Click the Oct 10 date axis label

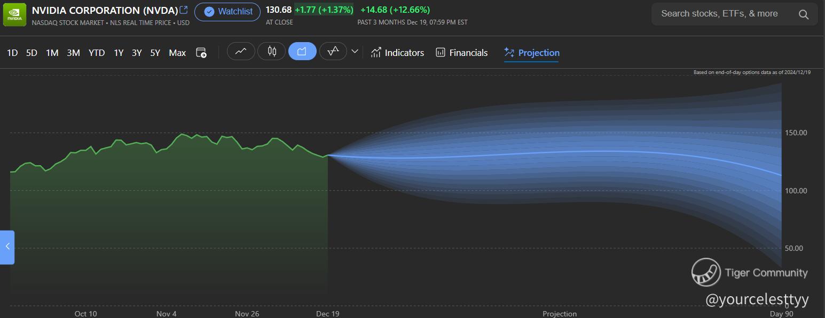coord(86,314)
